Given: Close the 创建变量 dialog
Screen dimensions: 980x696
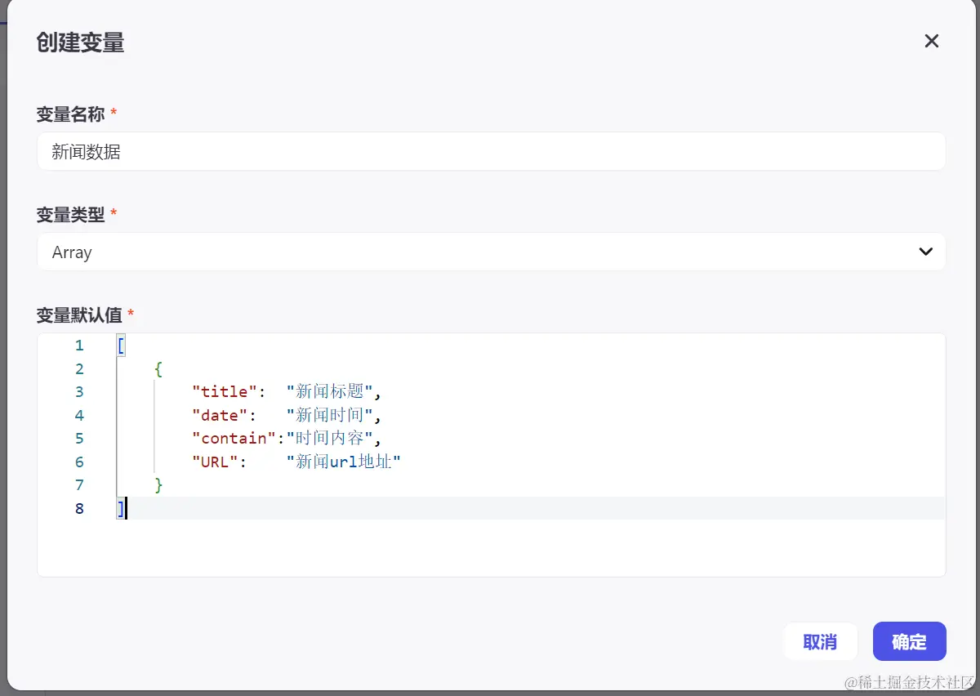Looking at the screenshot, I should 931,41.
